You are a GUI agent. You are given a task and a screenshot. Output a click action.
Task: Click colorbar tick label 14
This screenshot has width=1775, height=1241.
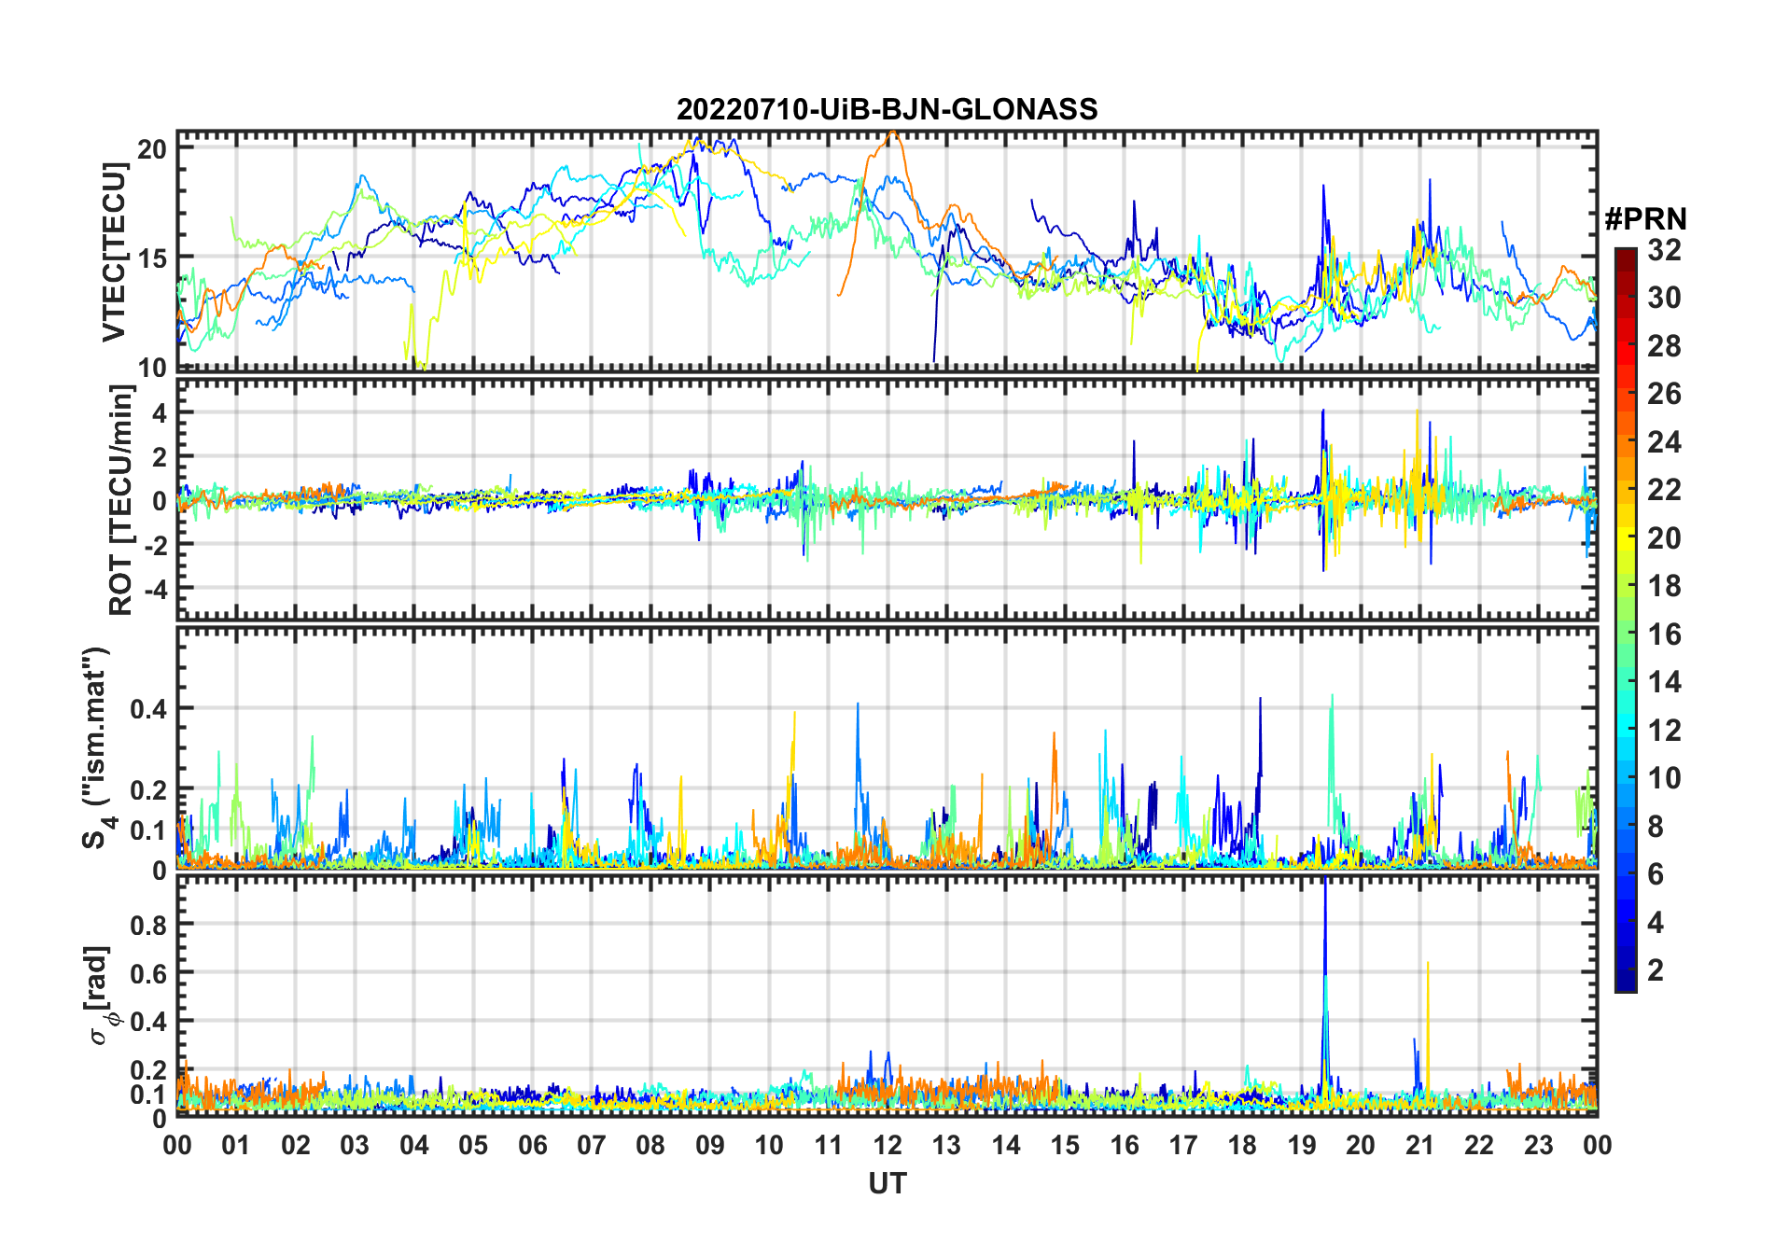coord(1664,682)
